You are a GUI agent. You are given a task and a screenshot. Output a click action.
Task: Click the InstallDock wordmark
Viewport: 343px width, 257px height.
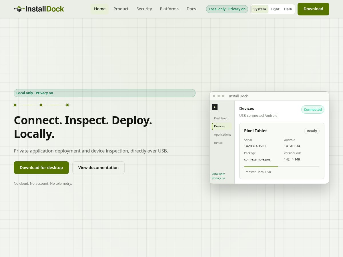[45, 9]
